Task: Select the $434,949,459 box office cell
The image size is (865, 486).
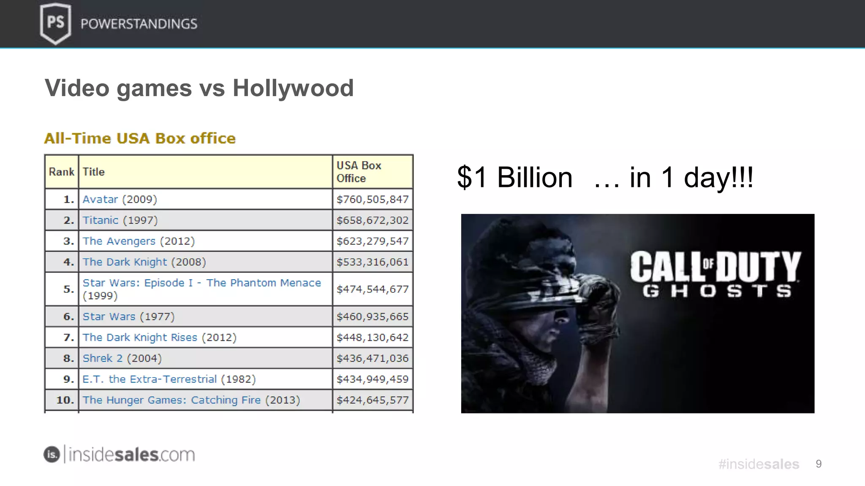Action: [x=373, y=379]
